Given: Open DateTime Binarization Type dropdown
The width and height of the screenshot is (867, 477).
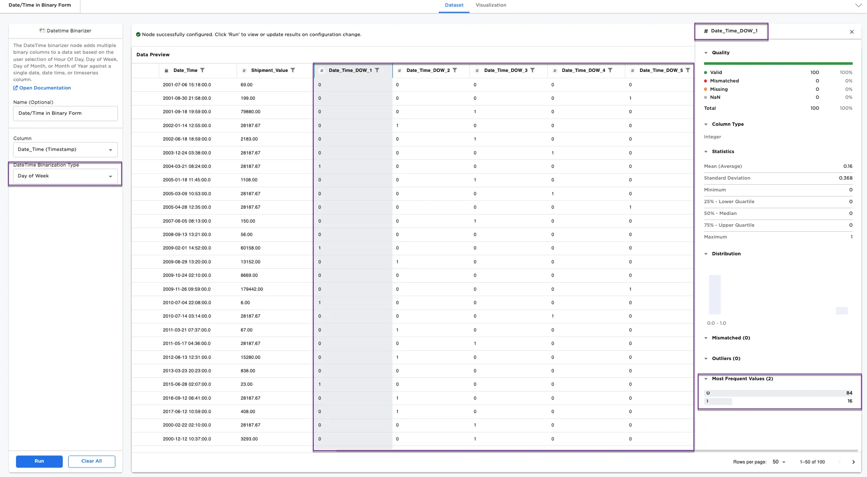Looking at the screenshot, I should [65, 176].
